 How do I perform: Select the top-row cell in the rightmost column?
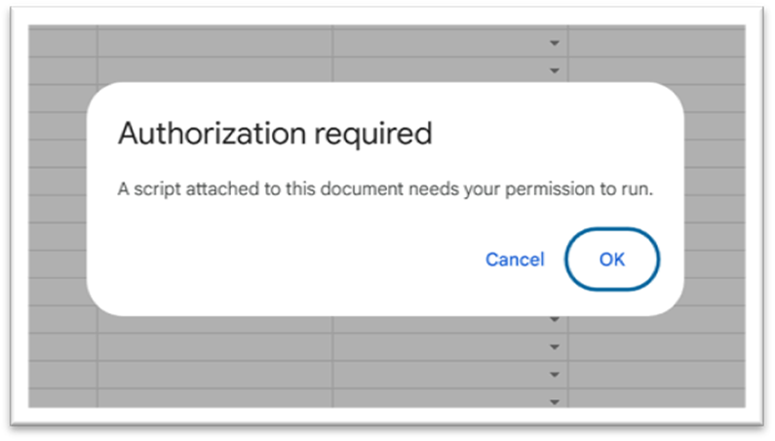(655, 43)
